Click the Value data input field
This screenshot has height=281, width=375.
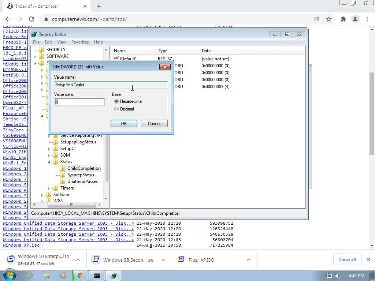[x=79, y=102]
